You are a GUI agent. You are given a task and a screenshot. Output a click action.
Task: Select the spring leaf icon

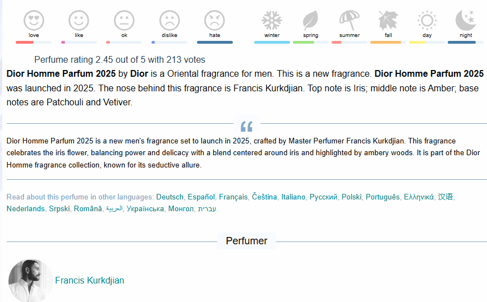pos(311,20)
